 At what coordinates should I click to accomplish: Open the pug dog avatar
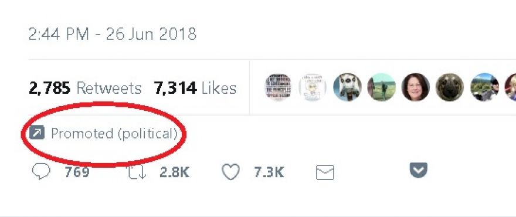(x=450, y=87)
